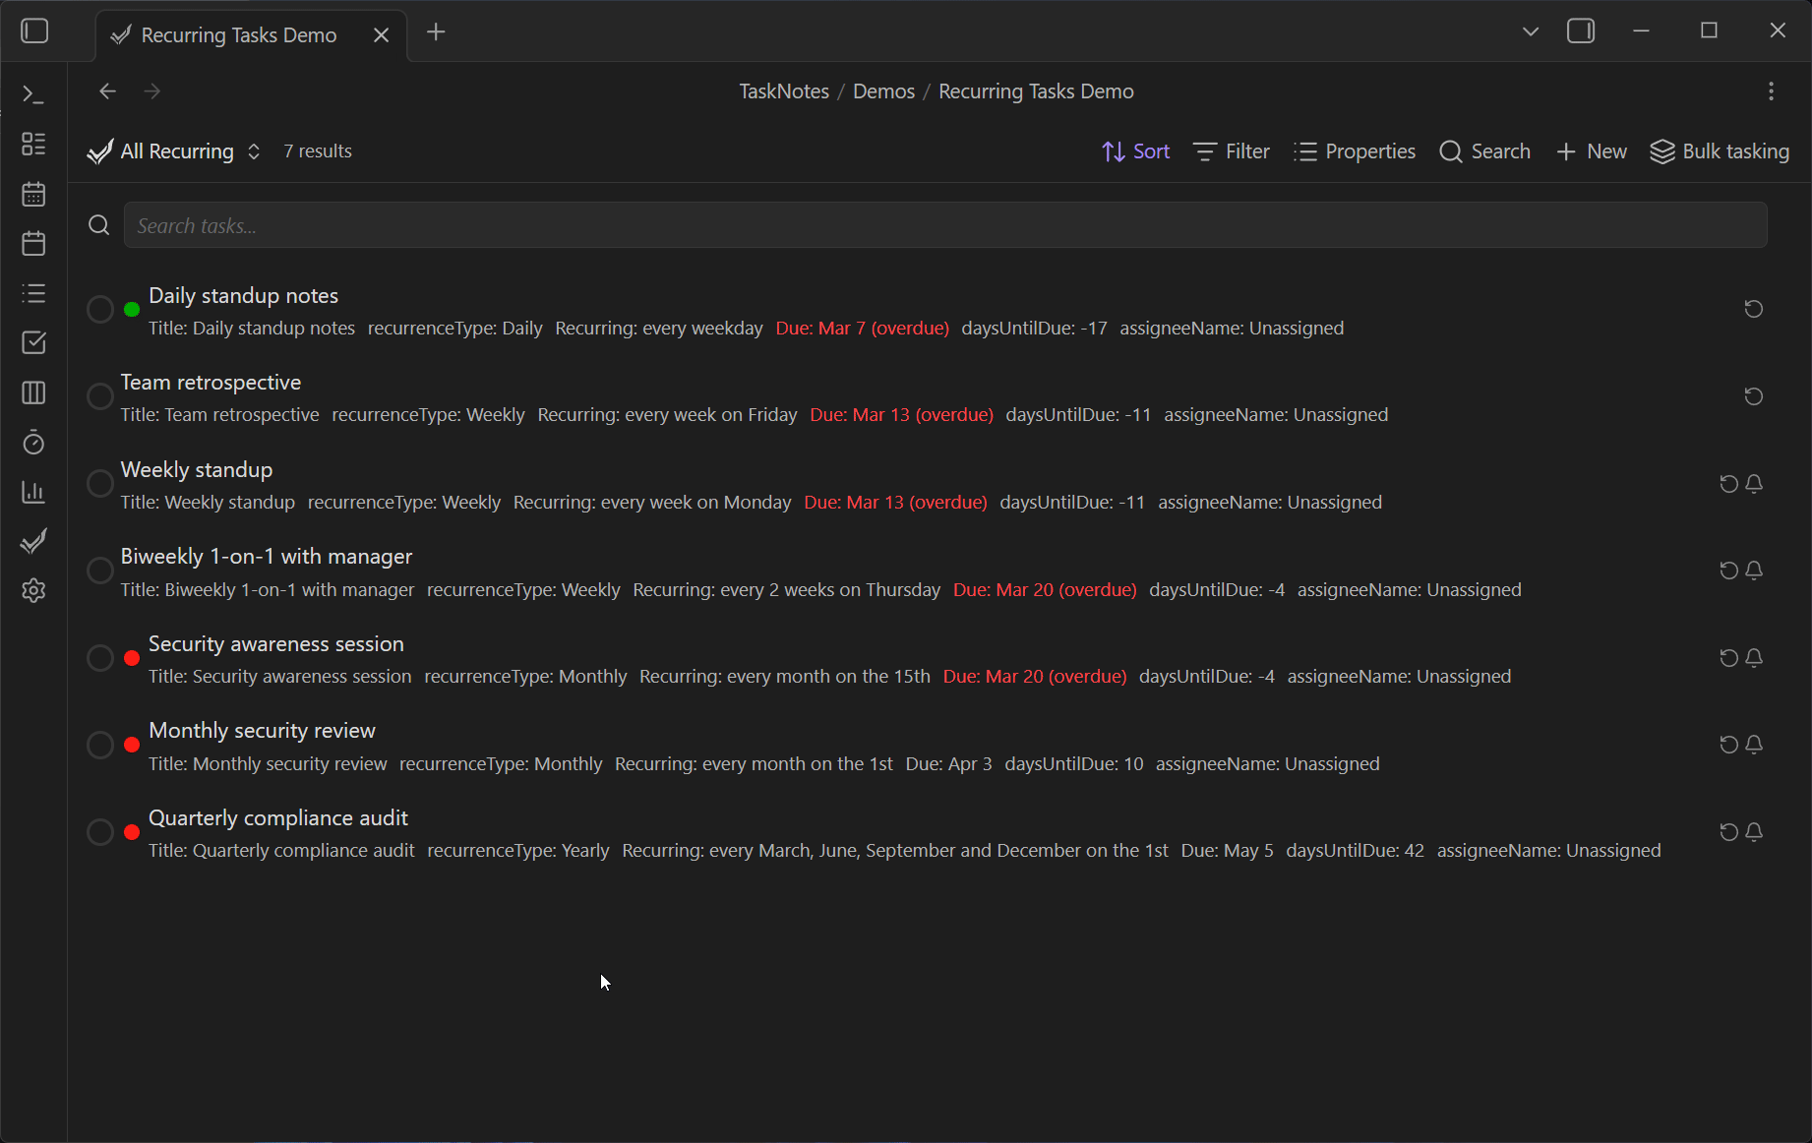Image resolution: width=1812 pixels, height=1143 pixels.
Task: Open the pomodoro timer view in sidebar
Action: pos(32,443)
